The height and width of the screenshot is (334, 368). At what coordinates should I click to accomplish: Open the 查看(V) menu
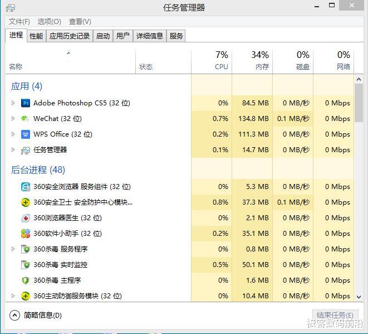pyautogui.click(x=80, y=22)
